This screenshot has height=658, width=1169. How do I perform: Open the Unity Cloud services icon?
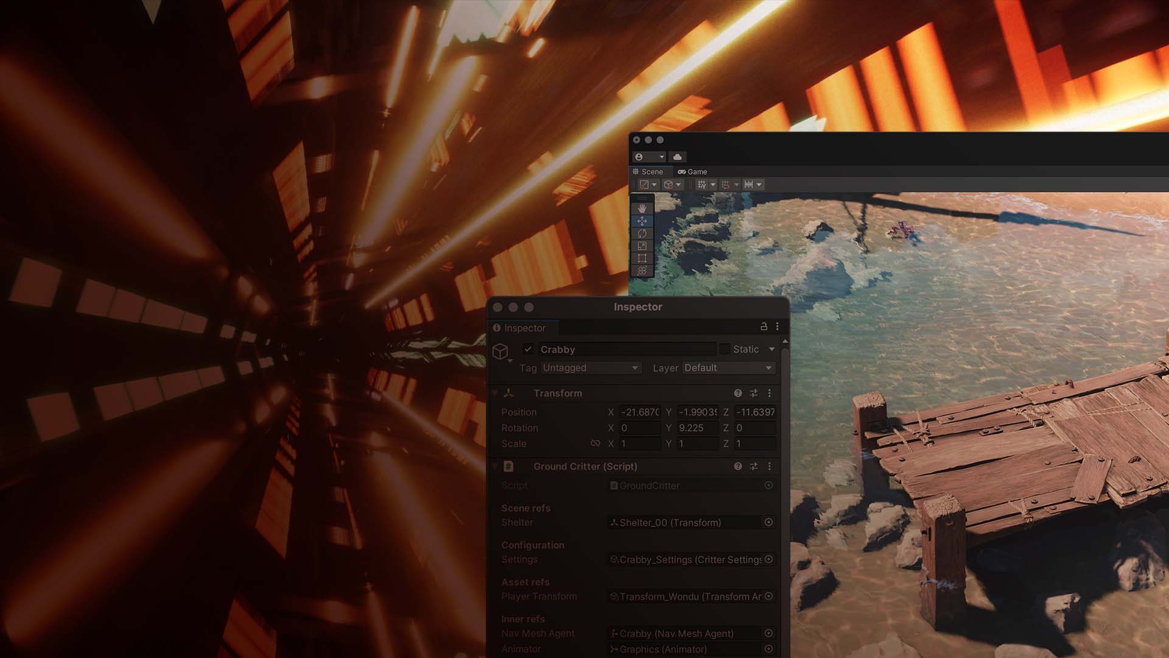coord(677,157)
